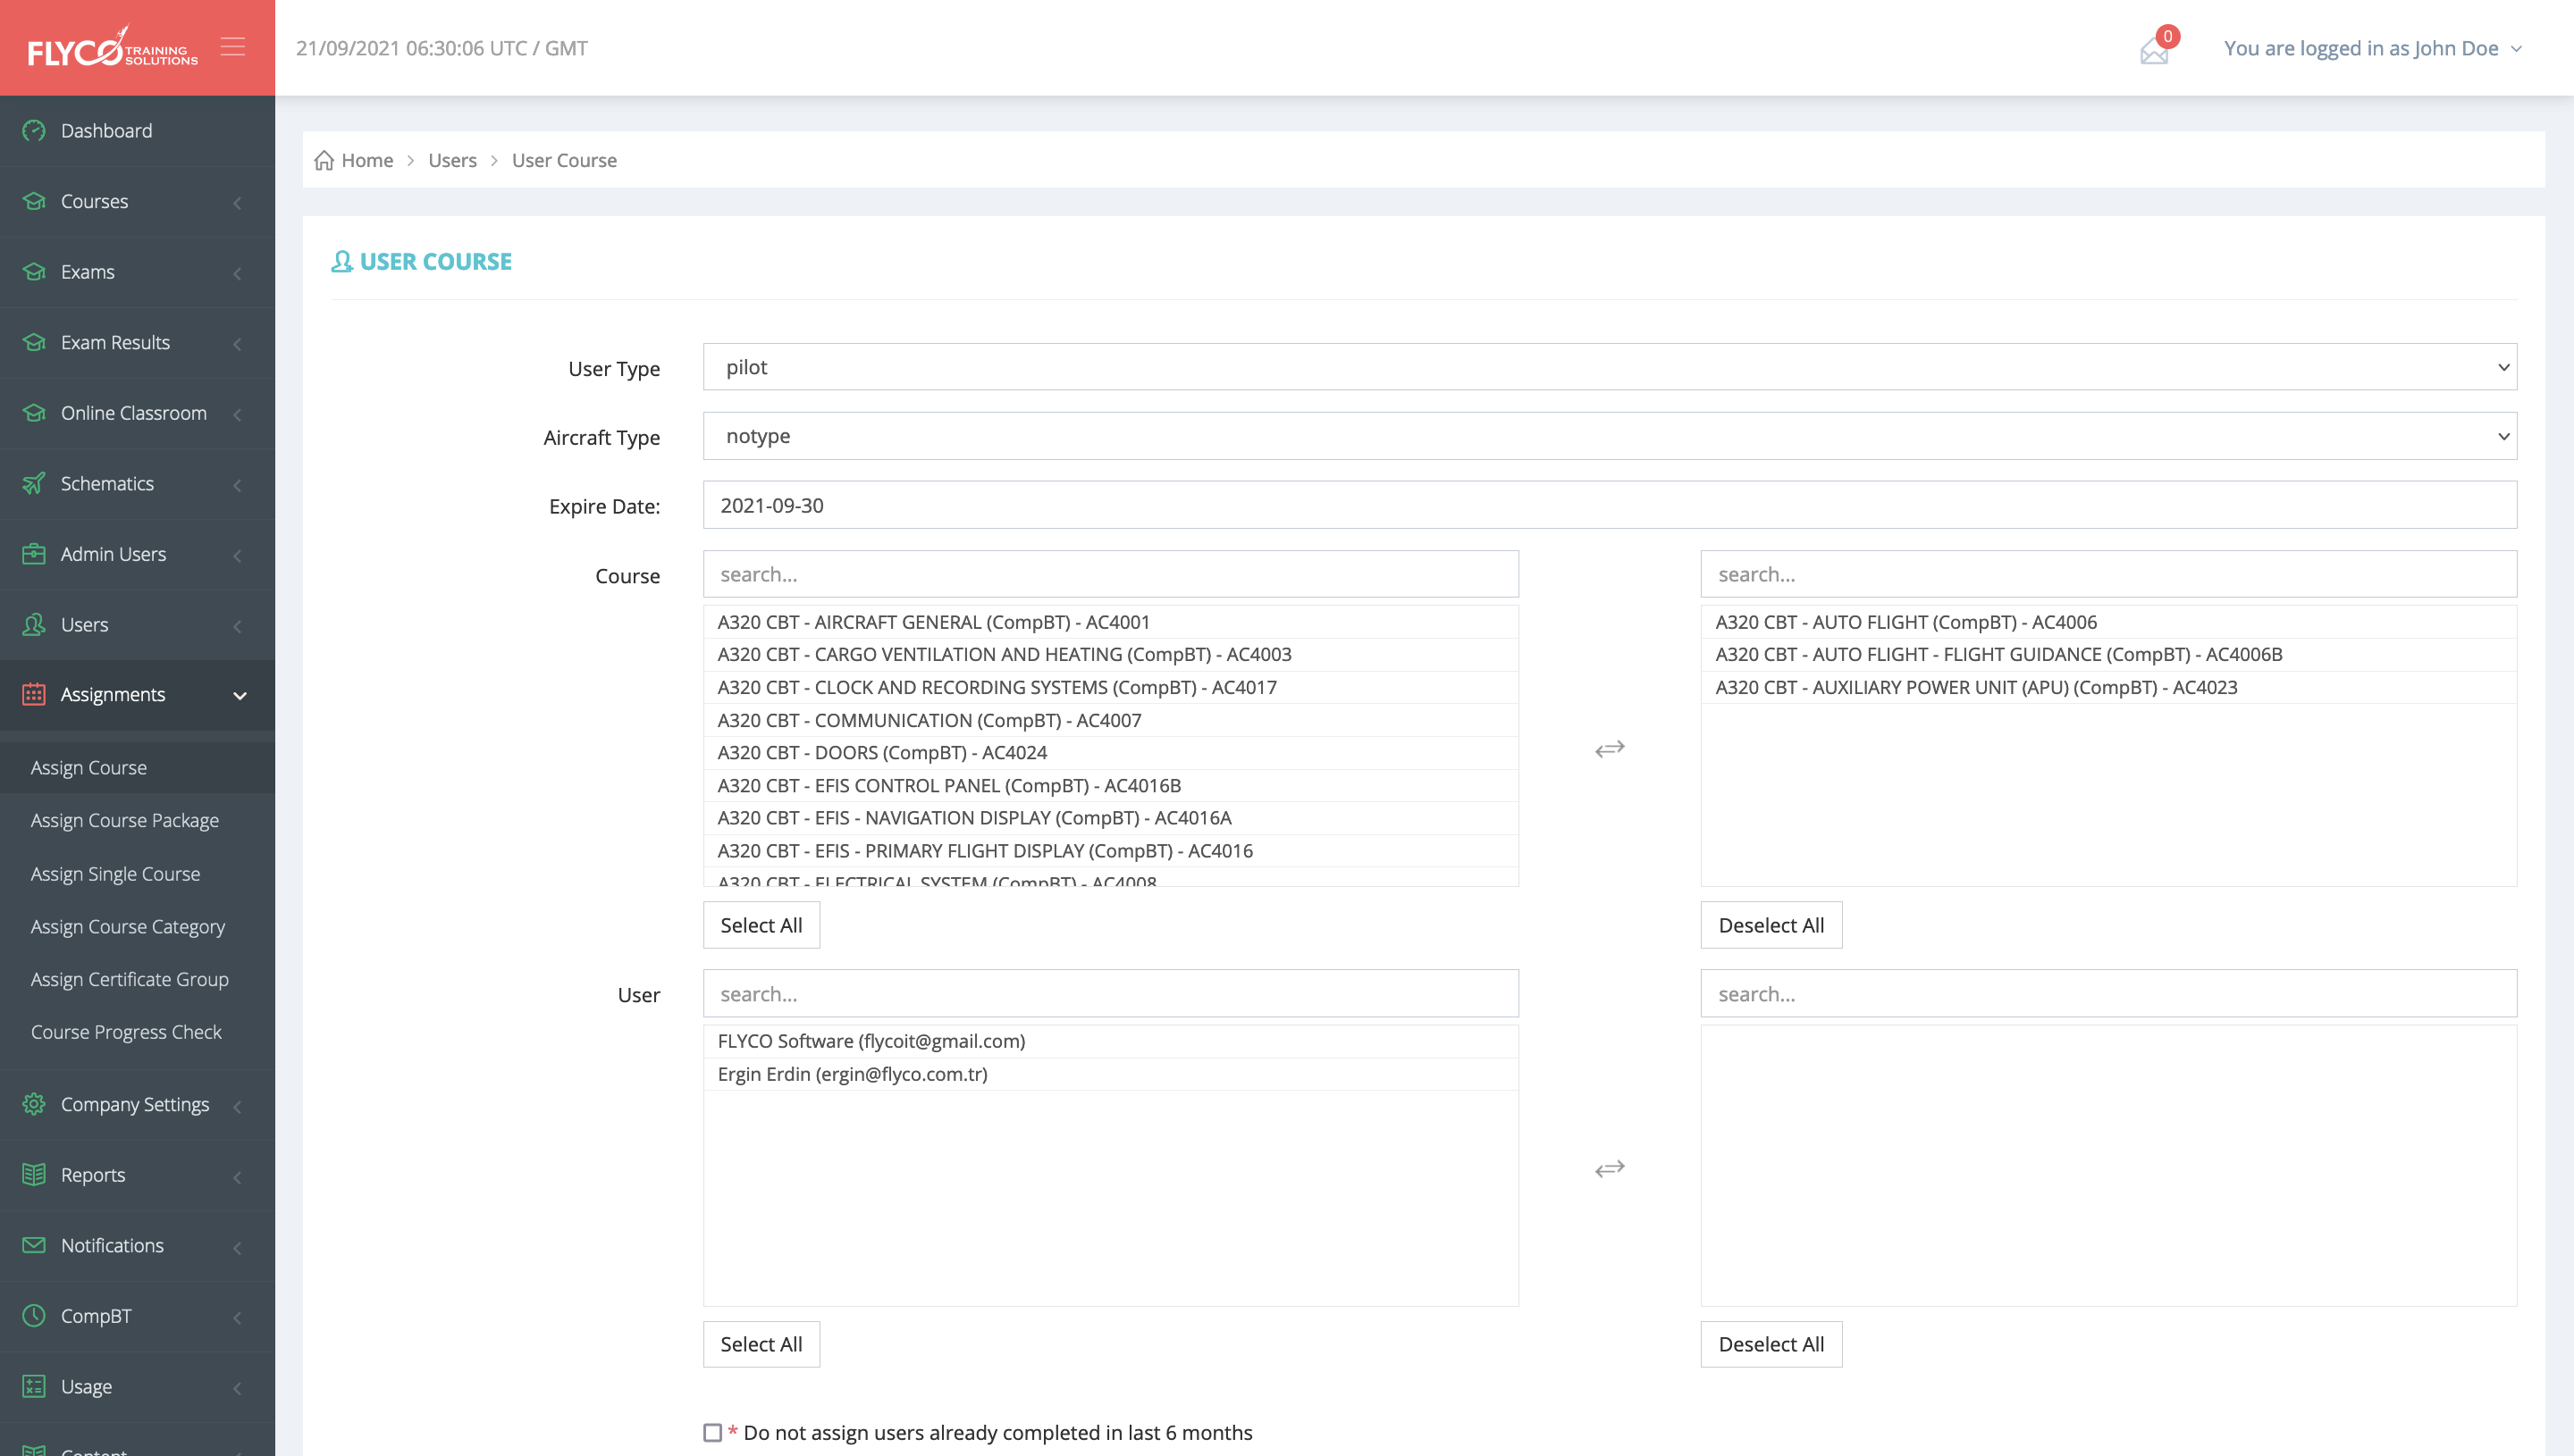Image resolution: width=2574 pixels, height=1456 pixels.
Task: Expand the Reports sidebar chevron
Action: tap(237, 1177)
